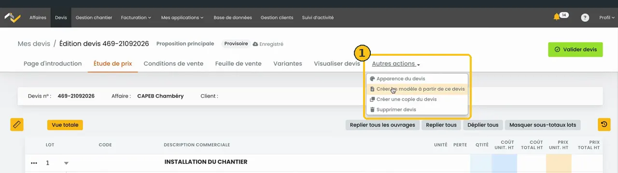This screenshot has width=618, height=173.
Task: Expand the Facturation dropdown menu
Action: [136, 17]
